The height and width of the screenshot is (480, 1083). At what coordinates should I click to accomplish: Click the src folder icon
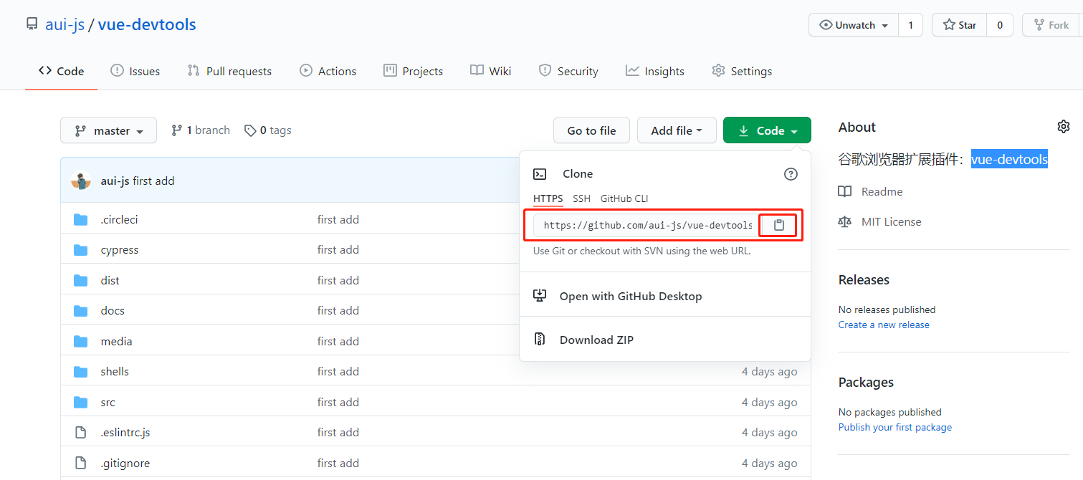coord(81,402)
